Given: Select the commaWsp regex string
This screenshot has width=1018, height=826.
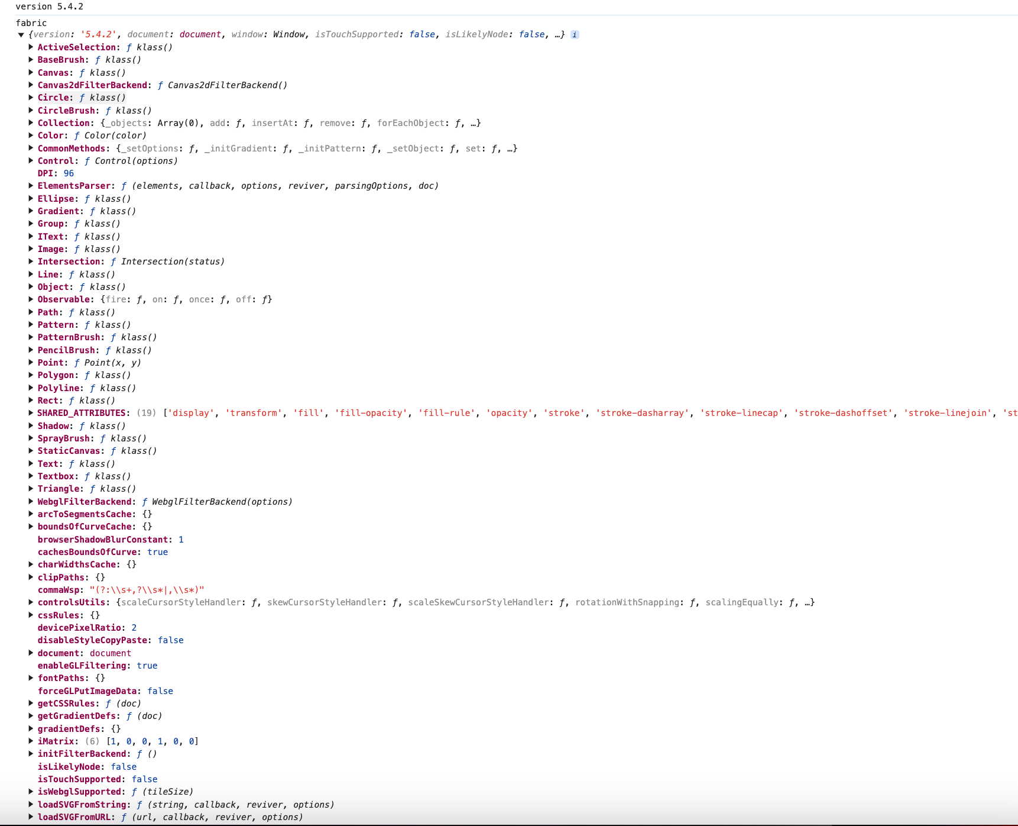Looking at the screenshot, I should 147,590.
